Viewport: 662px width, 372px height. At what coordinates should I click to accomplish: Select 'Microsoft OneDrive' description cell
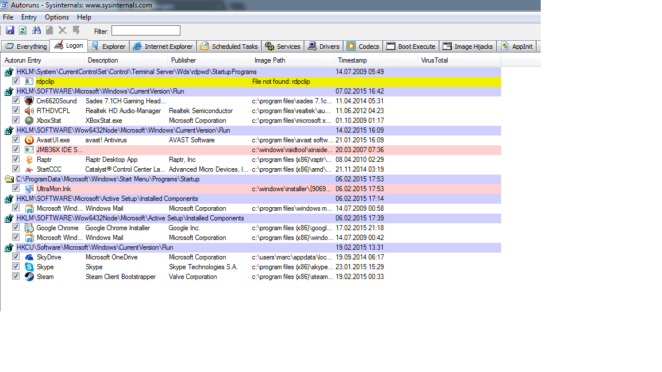[111, 257]
